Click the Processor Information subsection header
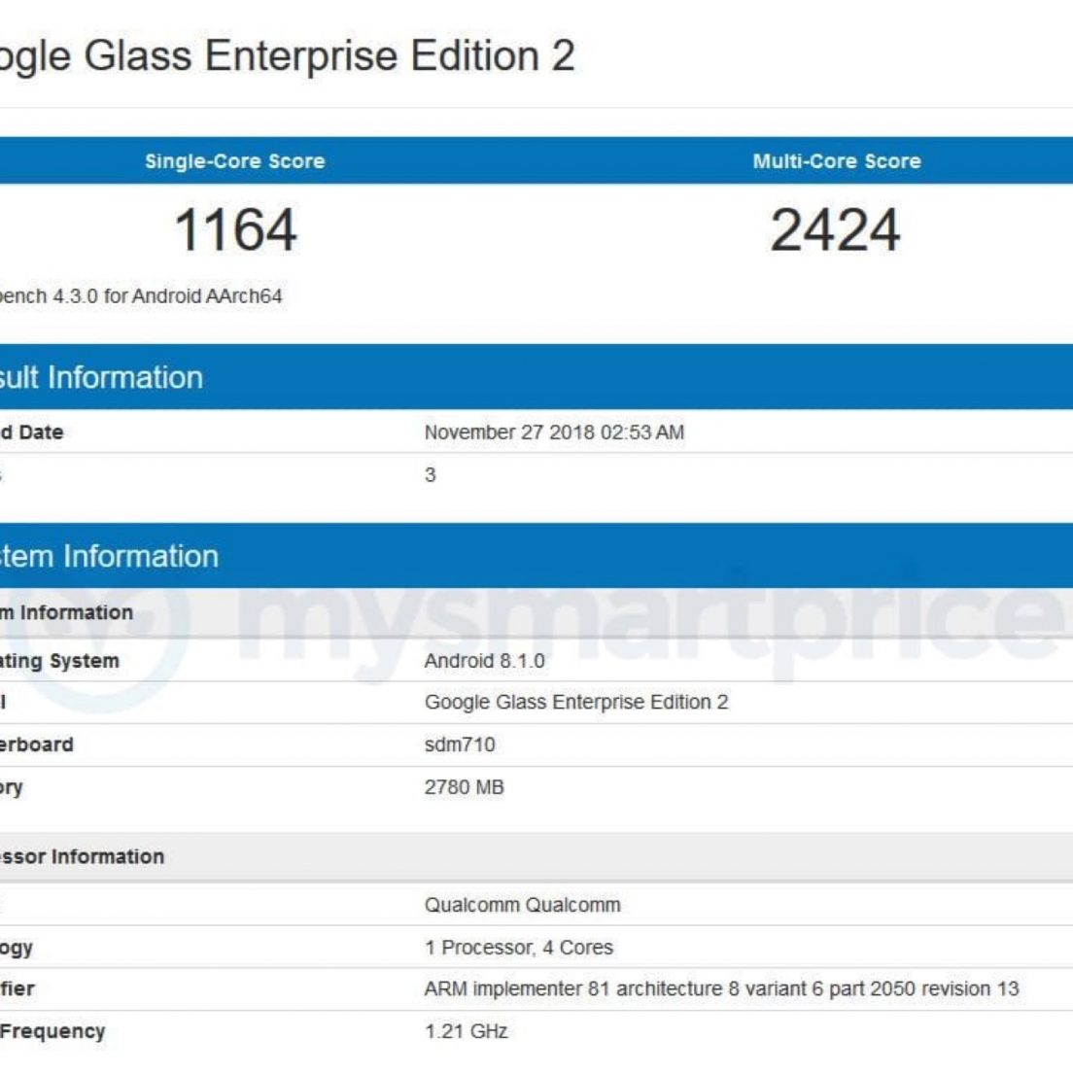 click(83, 856)
